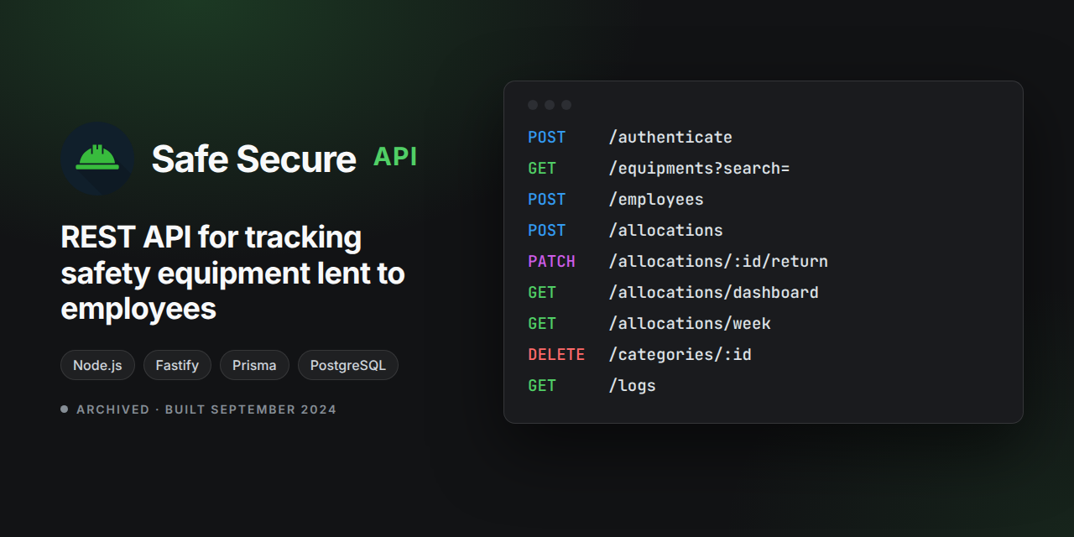Click the REST API description heading
The width and height of the screenshot is (1074, 537).
233,273
